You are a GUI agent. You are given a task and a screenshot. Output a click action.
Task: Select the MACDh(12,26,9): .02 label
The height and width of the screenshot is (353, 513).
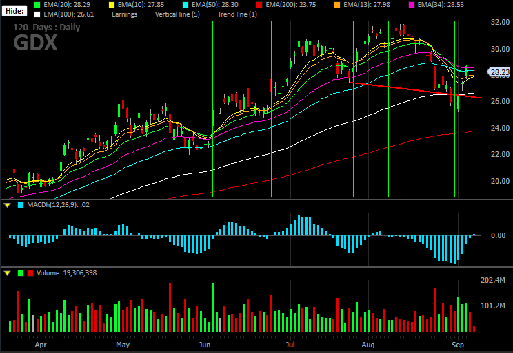tap(58, 205)
